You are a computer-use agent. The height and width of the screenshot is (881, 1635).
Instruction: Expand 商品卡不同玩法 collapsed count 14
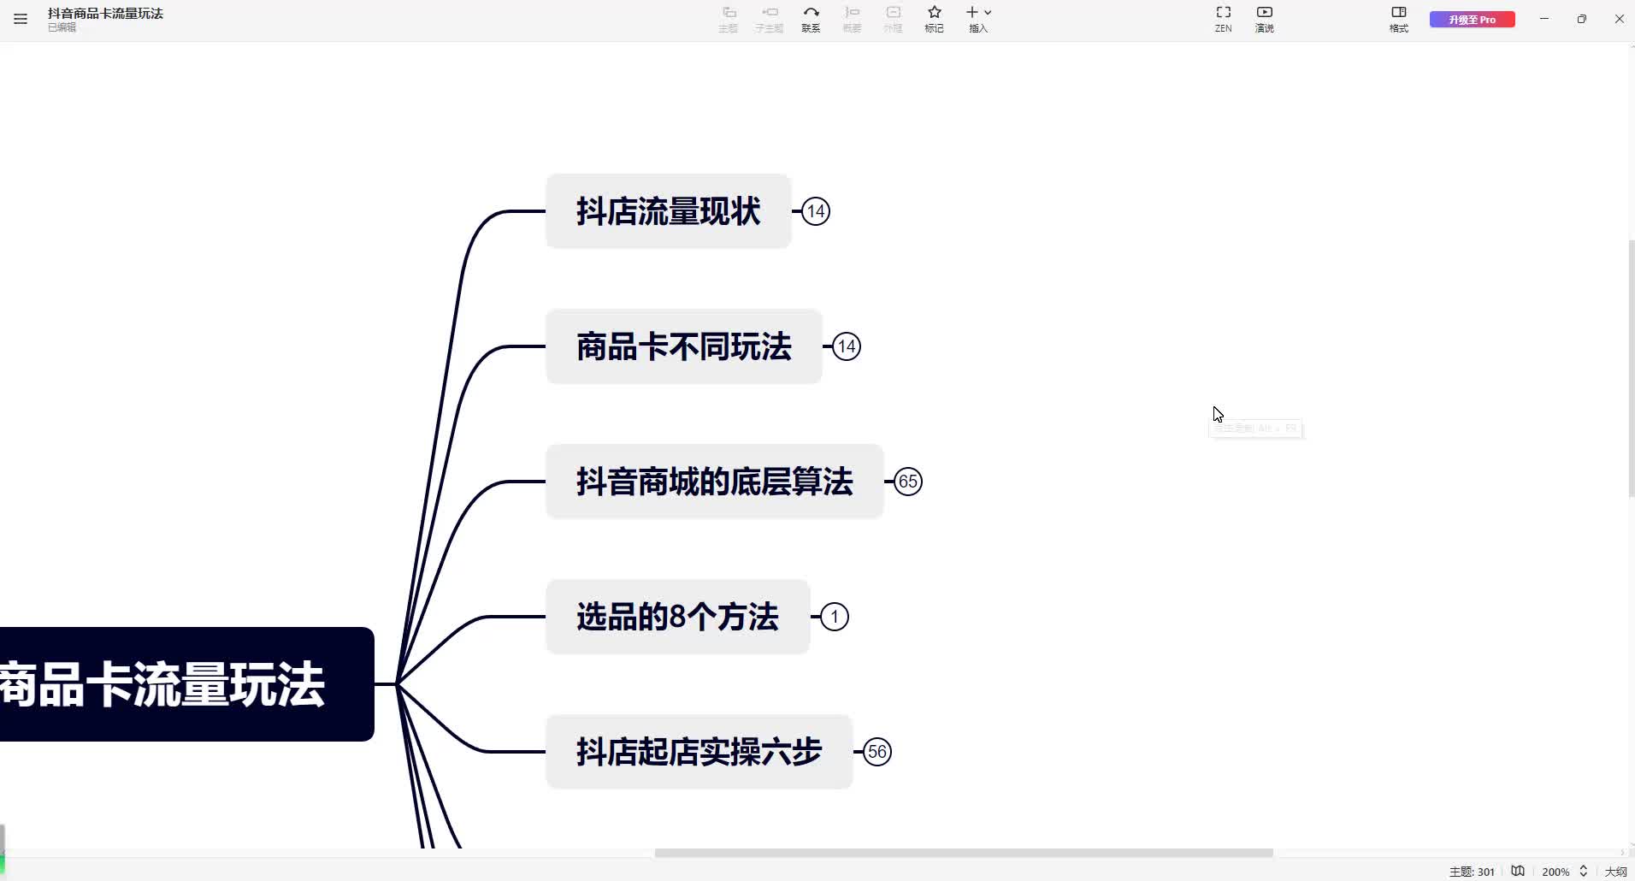tap(847, 346)
